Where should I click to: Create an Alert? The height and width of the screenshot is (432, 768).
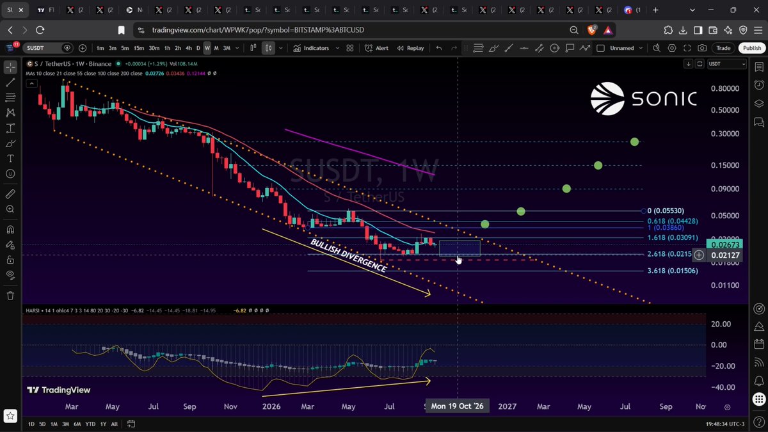point(377,48)
